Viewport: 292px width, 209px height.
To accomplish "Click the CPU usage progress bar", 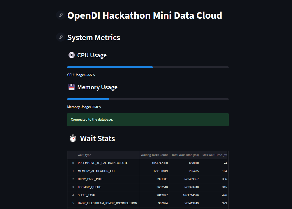I will (x=148, y=67).
